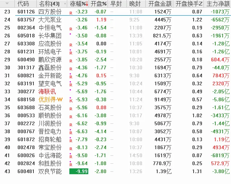Open the dropdown arrow in the top-left header
Image resolution: width=231 pixels, height=184 pixels.
pyautogui.click(x=7, y=4)
